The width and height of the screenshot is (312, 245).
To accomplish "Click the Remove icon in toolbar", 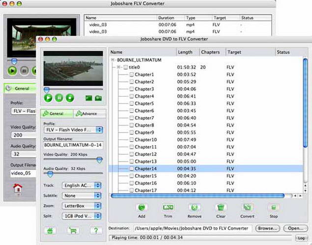I will [x=195, y=207].
